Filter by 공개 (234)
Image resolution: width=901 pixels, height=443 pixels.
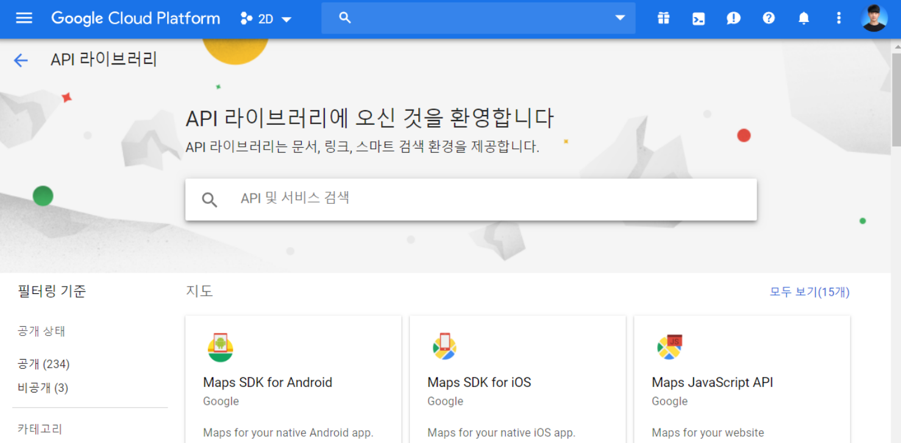pyautogui.click(x=43, y=364)
